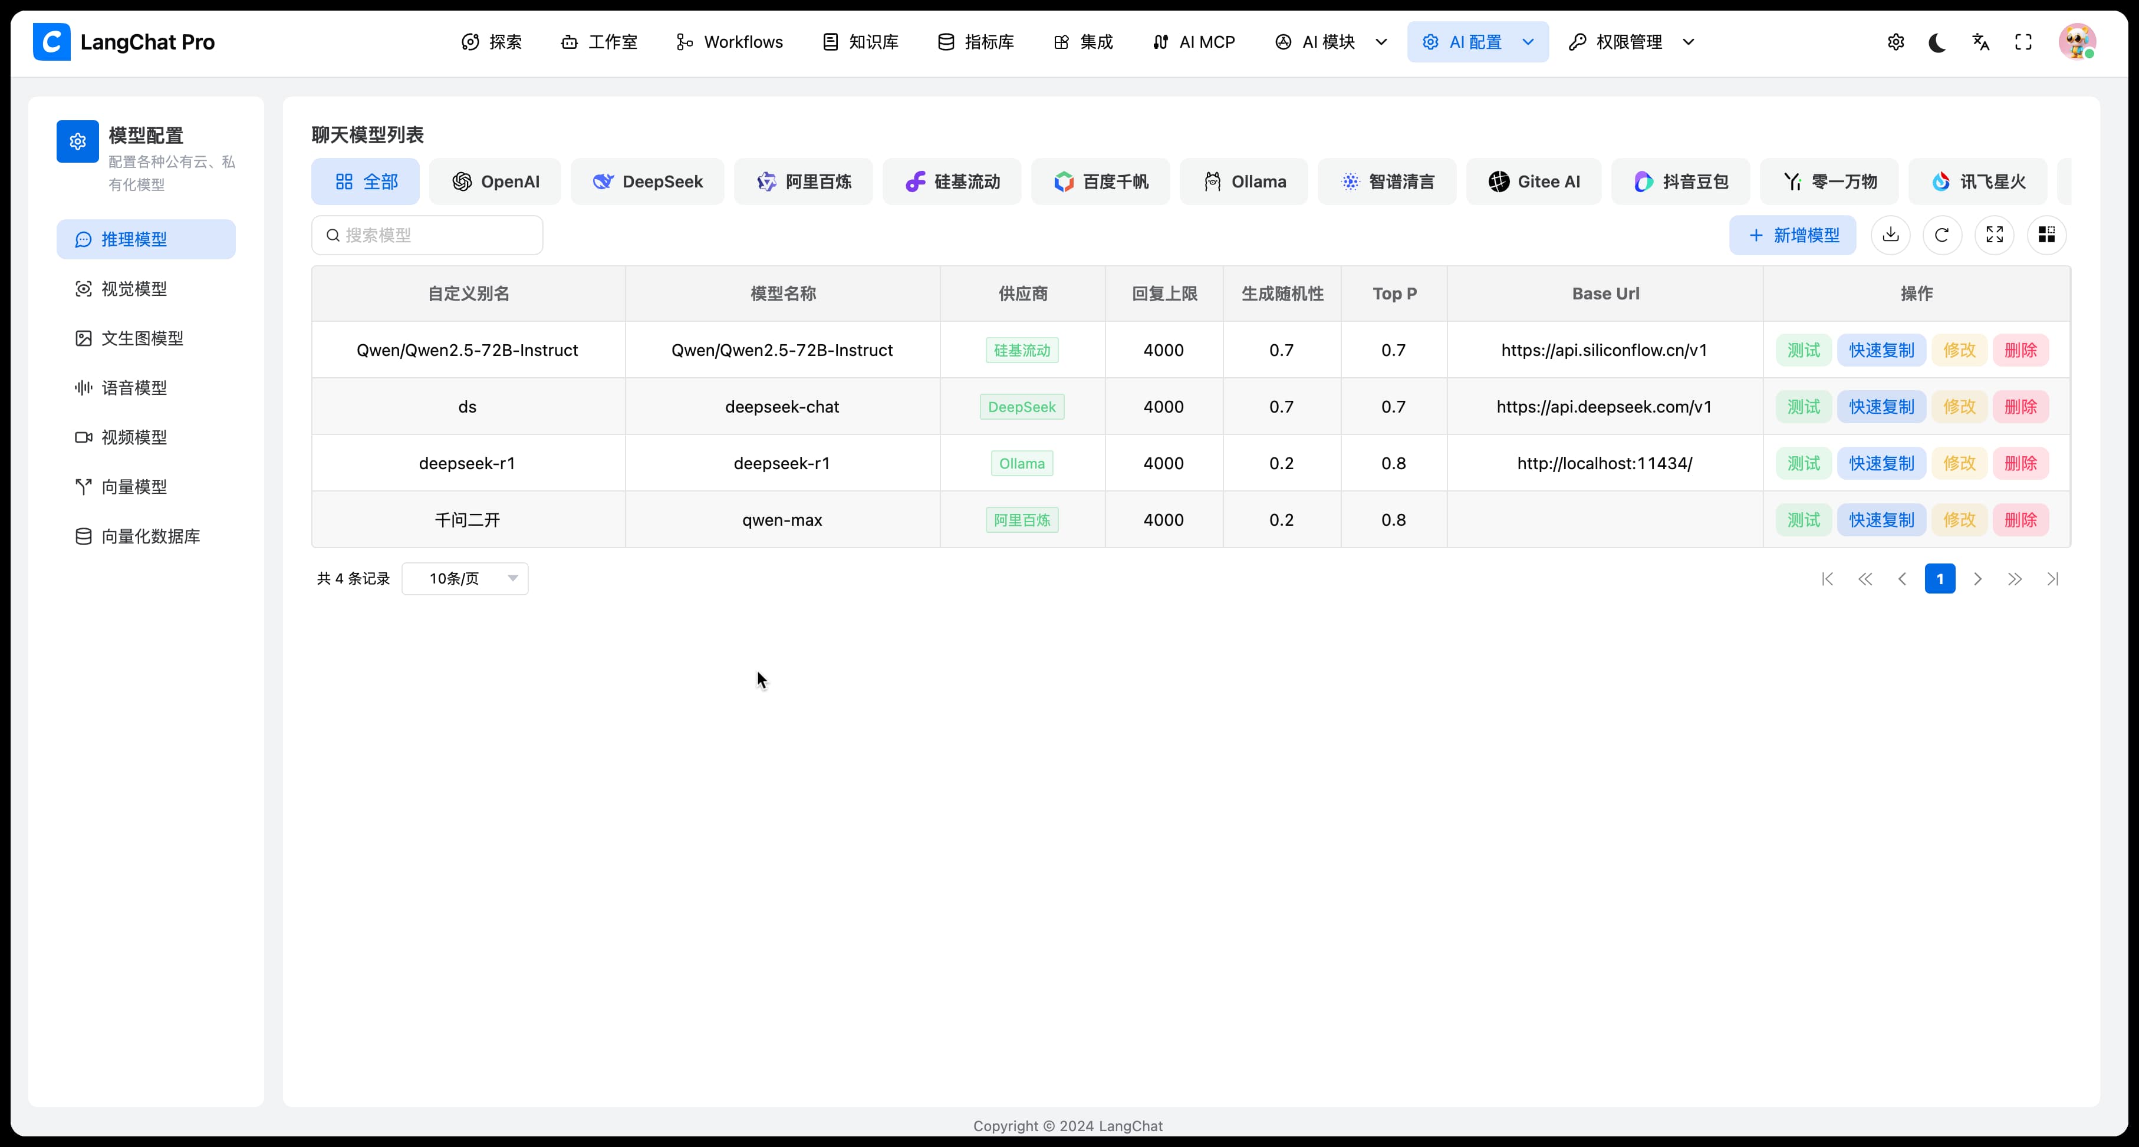2139x1147 pixels.
Task: Open settings gear icon in header
Action: [x=1896, y=42]
